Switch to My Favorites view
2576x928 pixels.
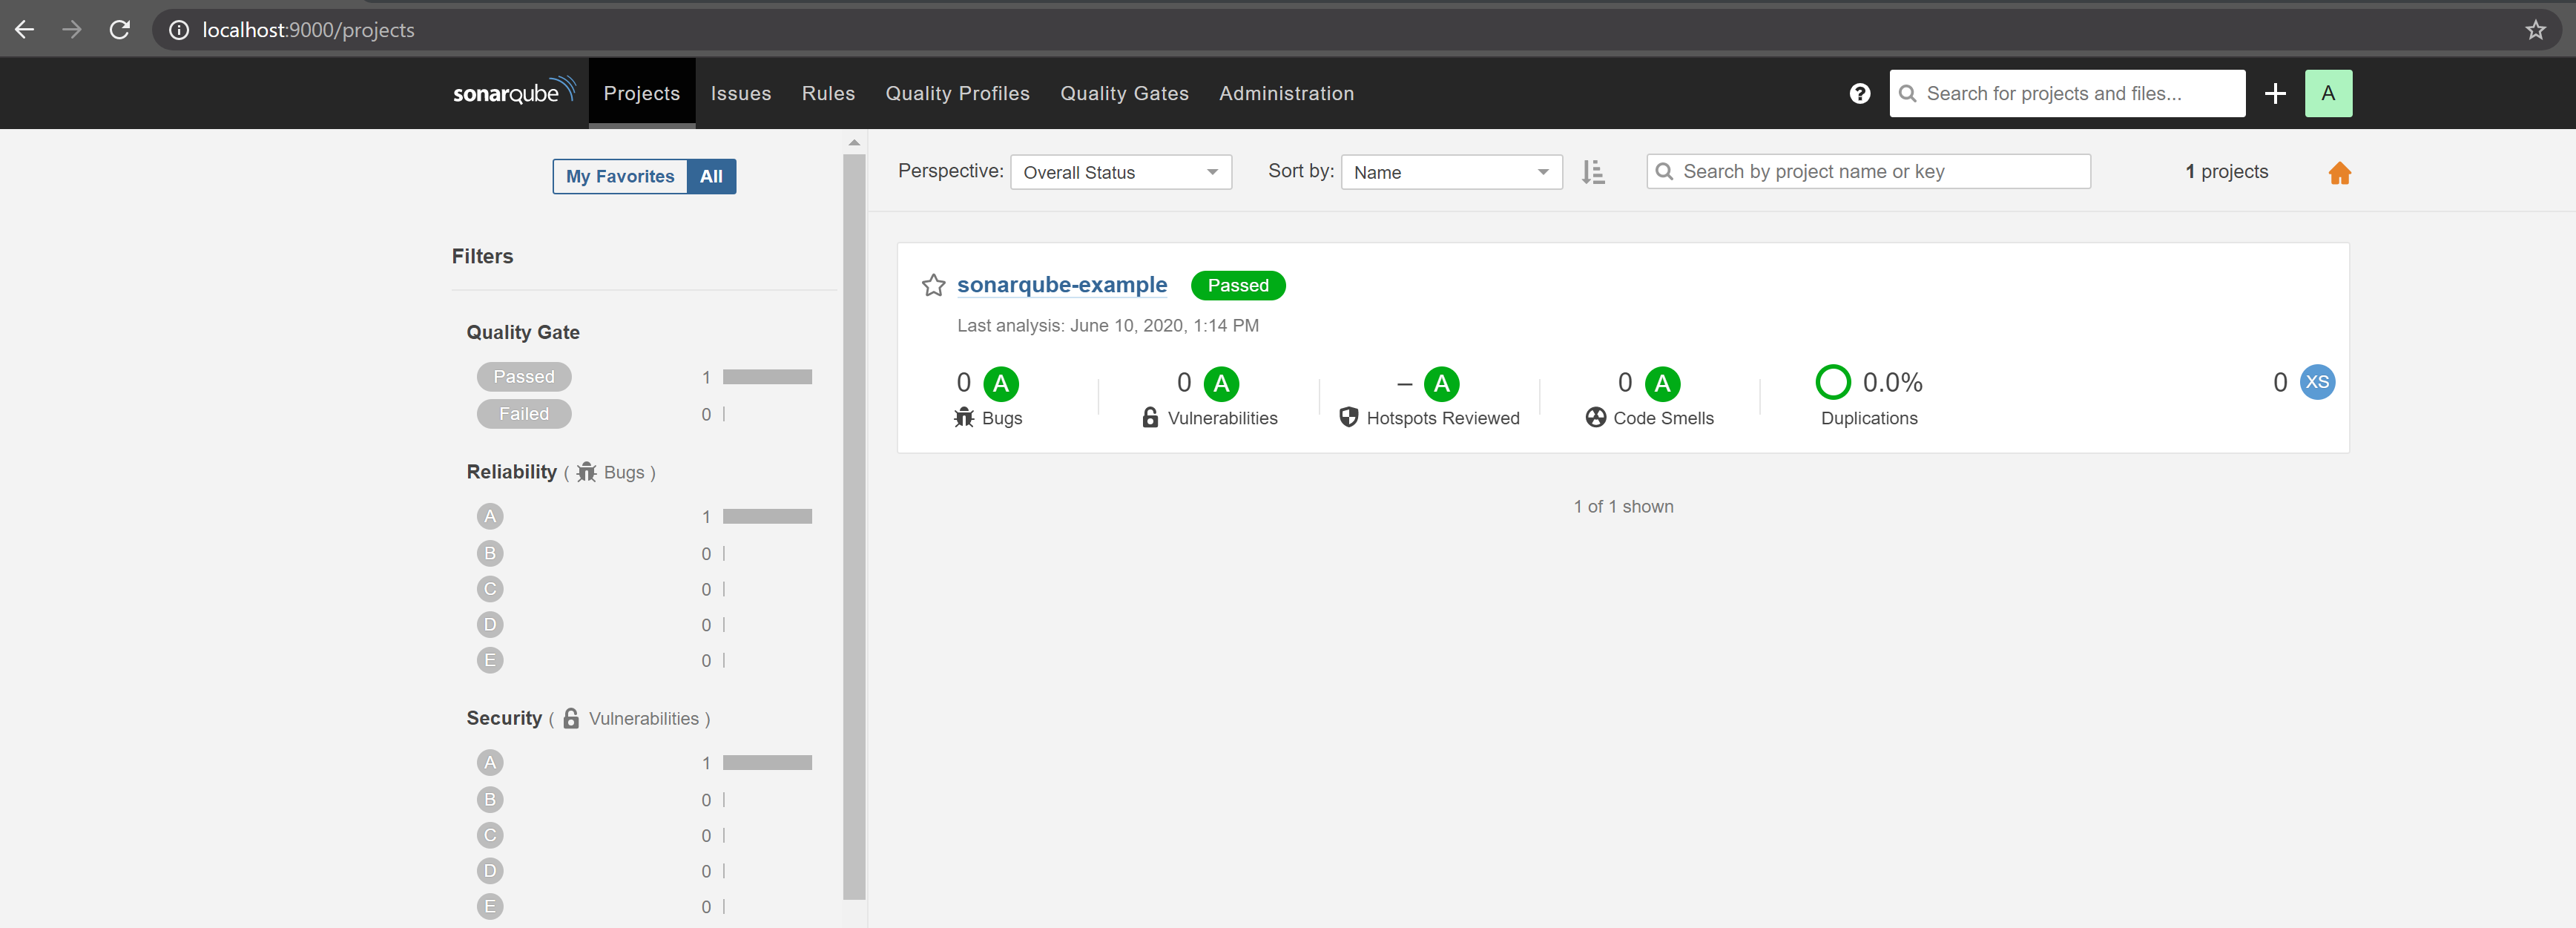(618, 176)
